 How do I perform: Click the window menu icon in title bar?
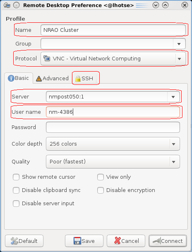coord(7,5)
